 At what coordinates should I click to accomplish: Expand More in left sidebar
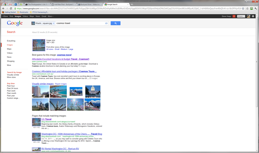point(9,65)
